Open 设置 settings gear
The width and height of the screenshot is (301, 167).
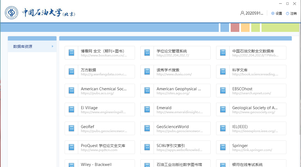(273, 14)
